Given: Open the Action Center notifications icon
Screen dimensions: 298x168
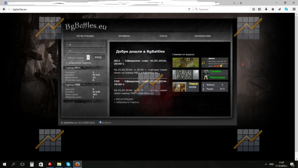Looking at the screenshot, I should 292,164.
